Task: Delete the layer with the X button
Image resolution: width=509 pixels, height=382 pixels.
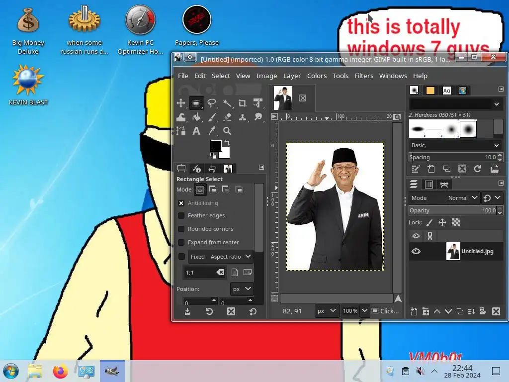Action: coord(496,311)
